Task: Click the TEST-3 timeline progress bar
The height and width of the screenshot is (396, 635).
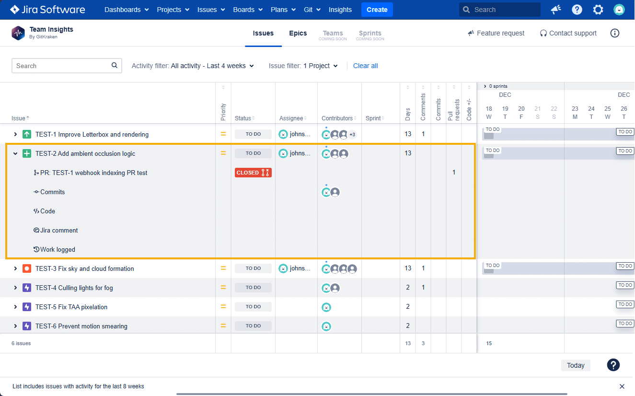Action: (558, 268)
